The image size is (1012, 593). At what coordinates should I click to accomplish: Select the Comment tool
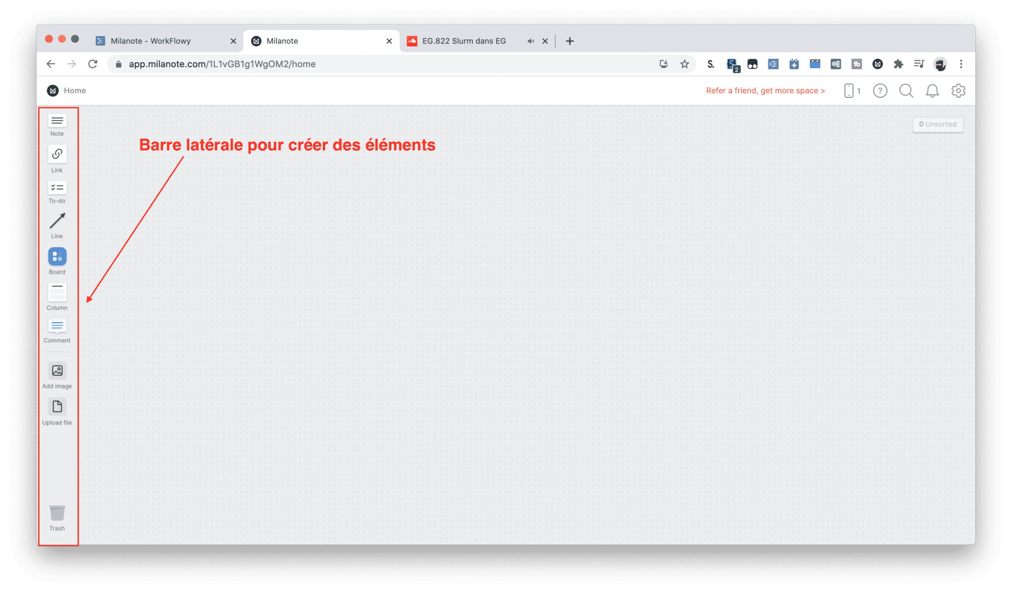pyautogui.click(x=57, y=331)
